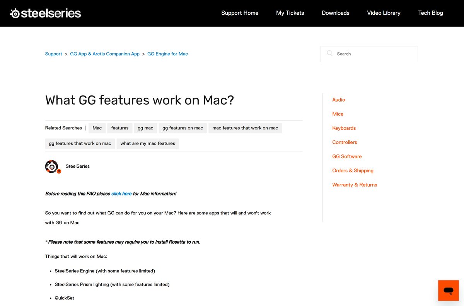This screenshot has height=306, width=464.
Task: Select 'gg features on mac' tag
Action: (x=183, y=128)
